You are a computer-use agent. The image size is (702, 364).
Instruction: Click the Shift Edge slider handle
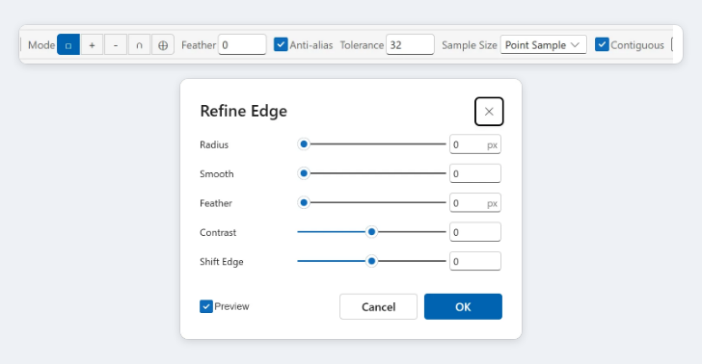pyautogui.click(x=371, y=261)
